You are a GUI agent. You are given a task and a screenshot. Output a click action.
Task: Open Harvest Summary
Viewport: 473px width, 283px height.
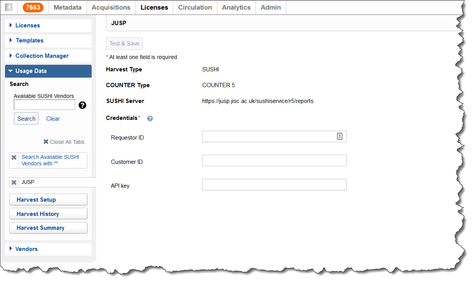click(x=48, y=228)
